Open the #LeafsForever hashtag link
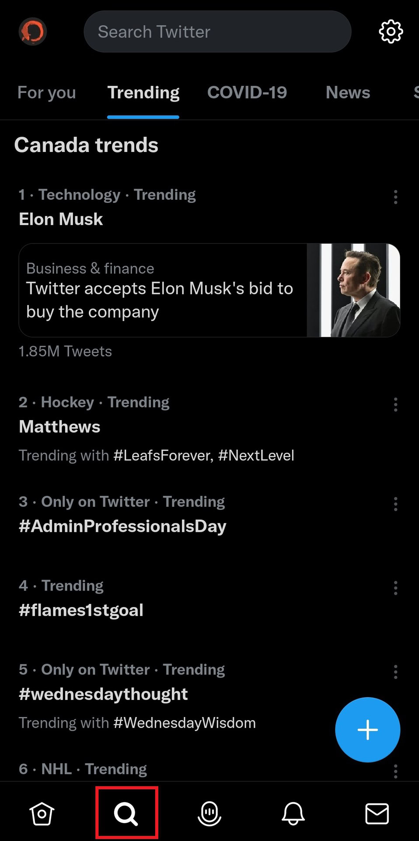The image size is (419, 841). [x=162, y=456]
